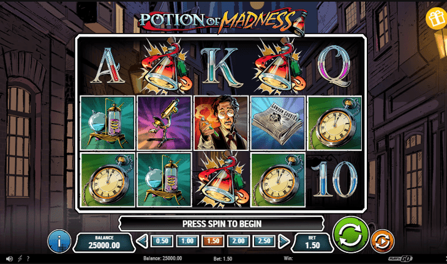The width and height of the screenshot is (447, 264).
Task: Increase bet with the right arrow
Action: (284, 241)
